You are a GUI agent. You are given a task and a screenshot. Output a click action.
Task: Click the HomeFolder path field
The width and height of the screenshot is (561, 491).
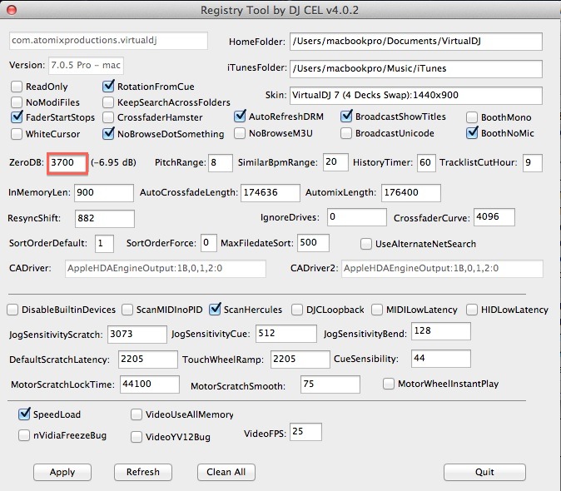[x=416, y=42]
